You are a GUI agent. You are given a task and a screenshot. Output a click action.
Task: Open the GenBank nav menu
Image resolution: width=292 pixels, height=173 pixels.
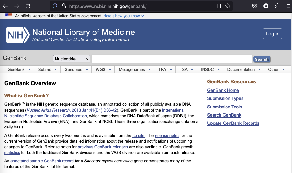[x=19, y=69]
